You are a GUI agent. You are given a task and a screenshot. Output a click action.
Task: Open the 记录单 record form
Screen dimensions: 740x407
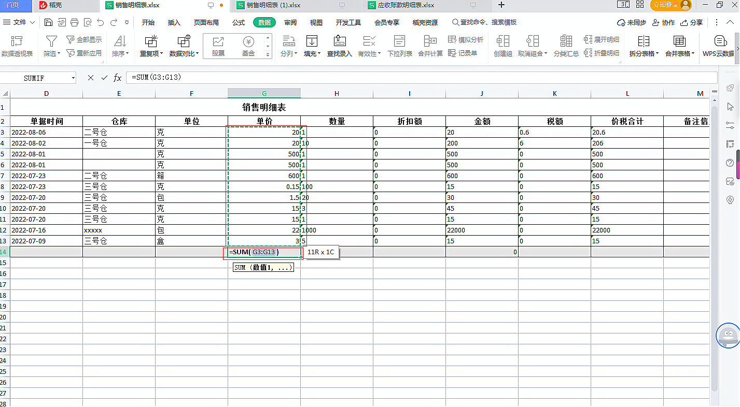click(x=463, y=53)
